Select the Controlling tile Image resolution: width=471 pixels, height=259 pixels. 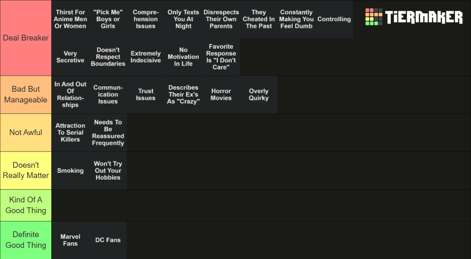pos(334,19)
